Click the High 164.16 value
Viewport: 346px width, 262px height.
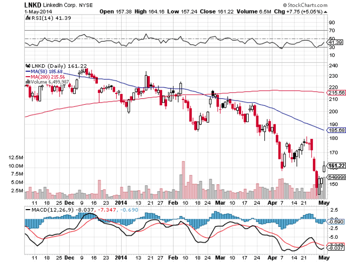tap(149, 11)
